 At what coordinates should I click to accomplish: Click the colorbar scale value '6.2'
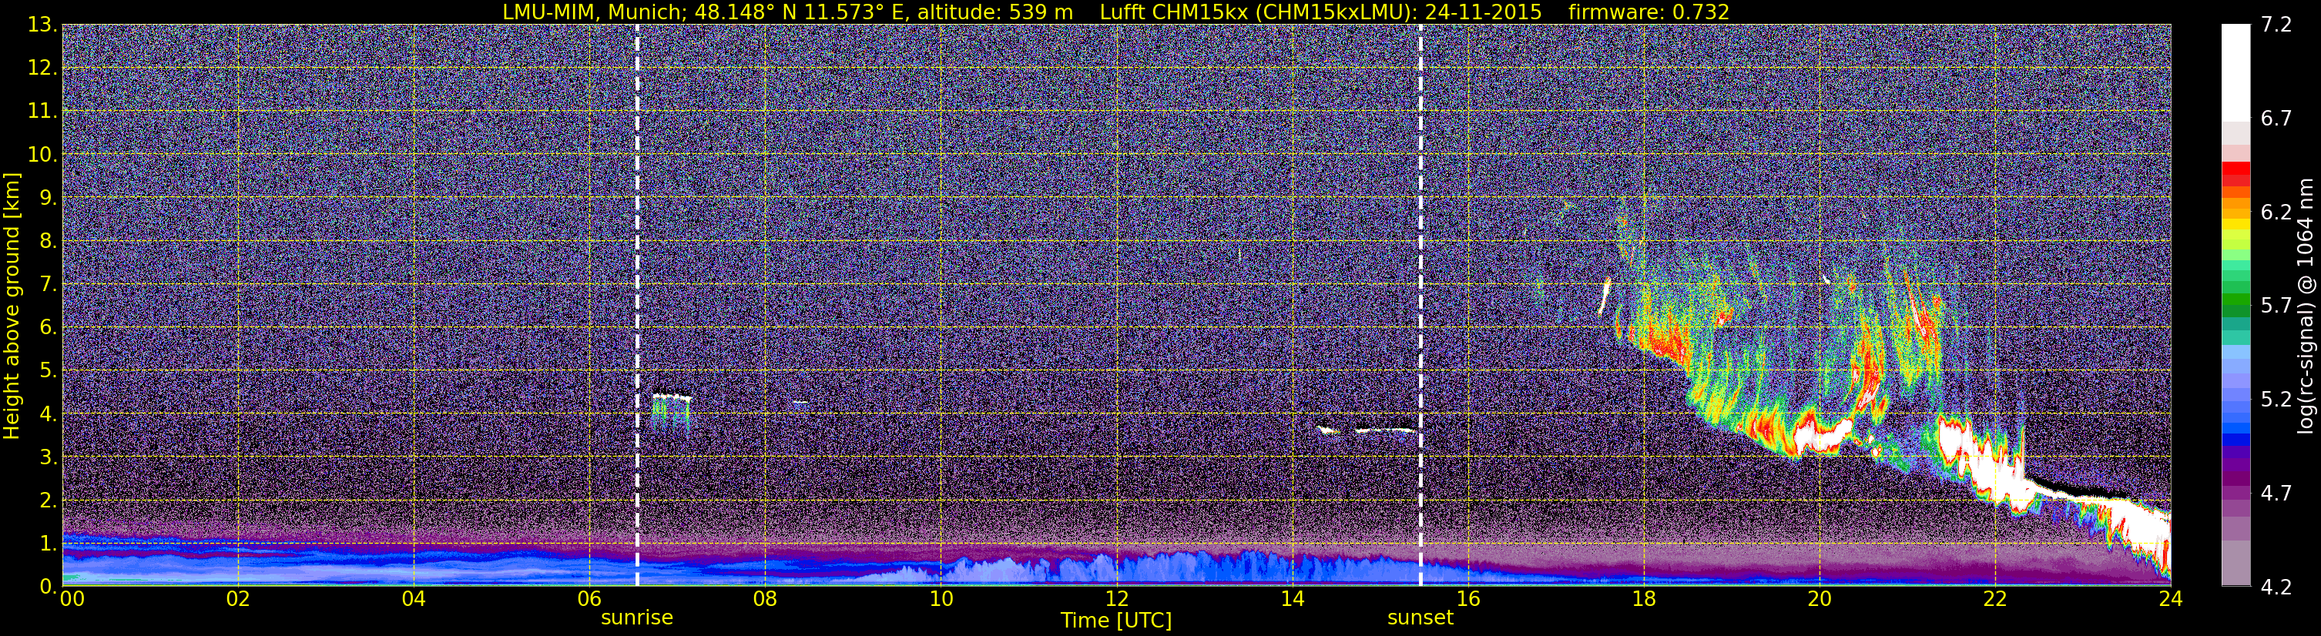pos(2276,212)
